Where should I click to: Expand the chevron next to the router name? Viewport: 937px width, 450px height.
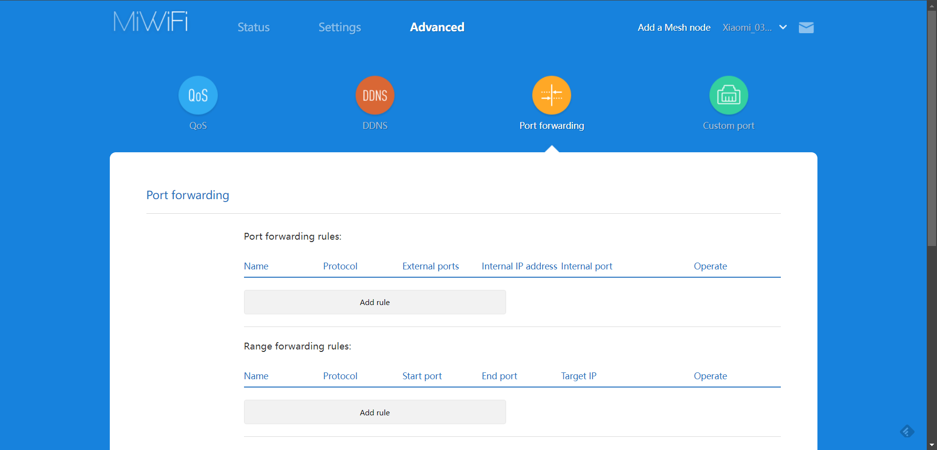tap(783, 27)
